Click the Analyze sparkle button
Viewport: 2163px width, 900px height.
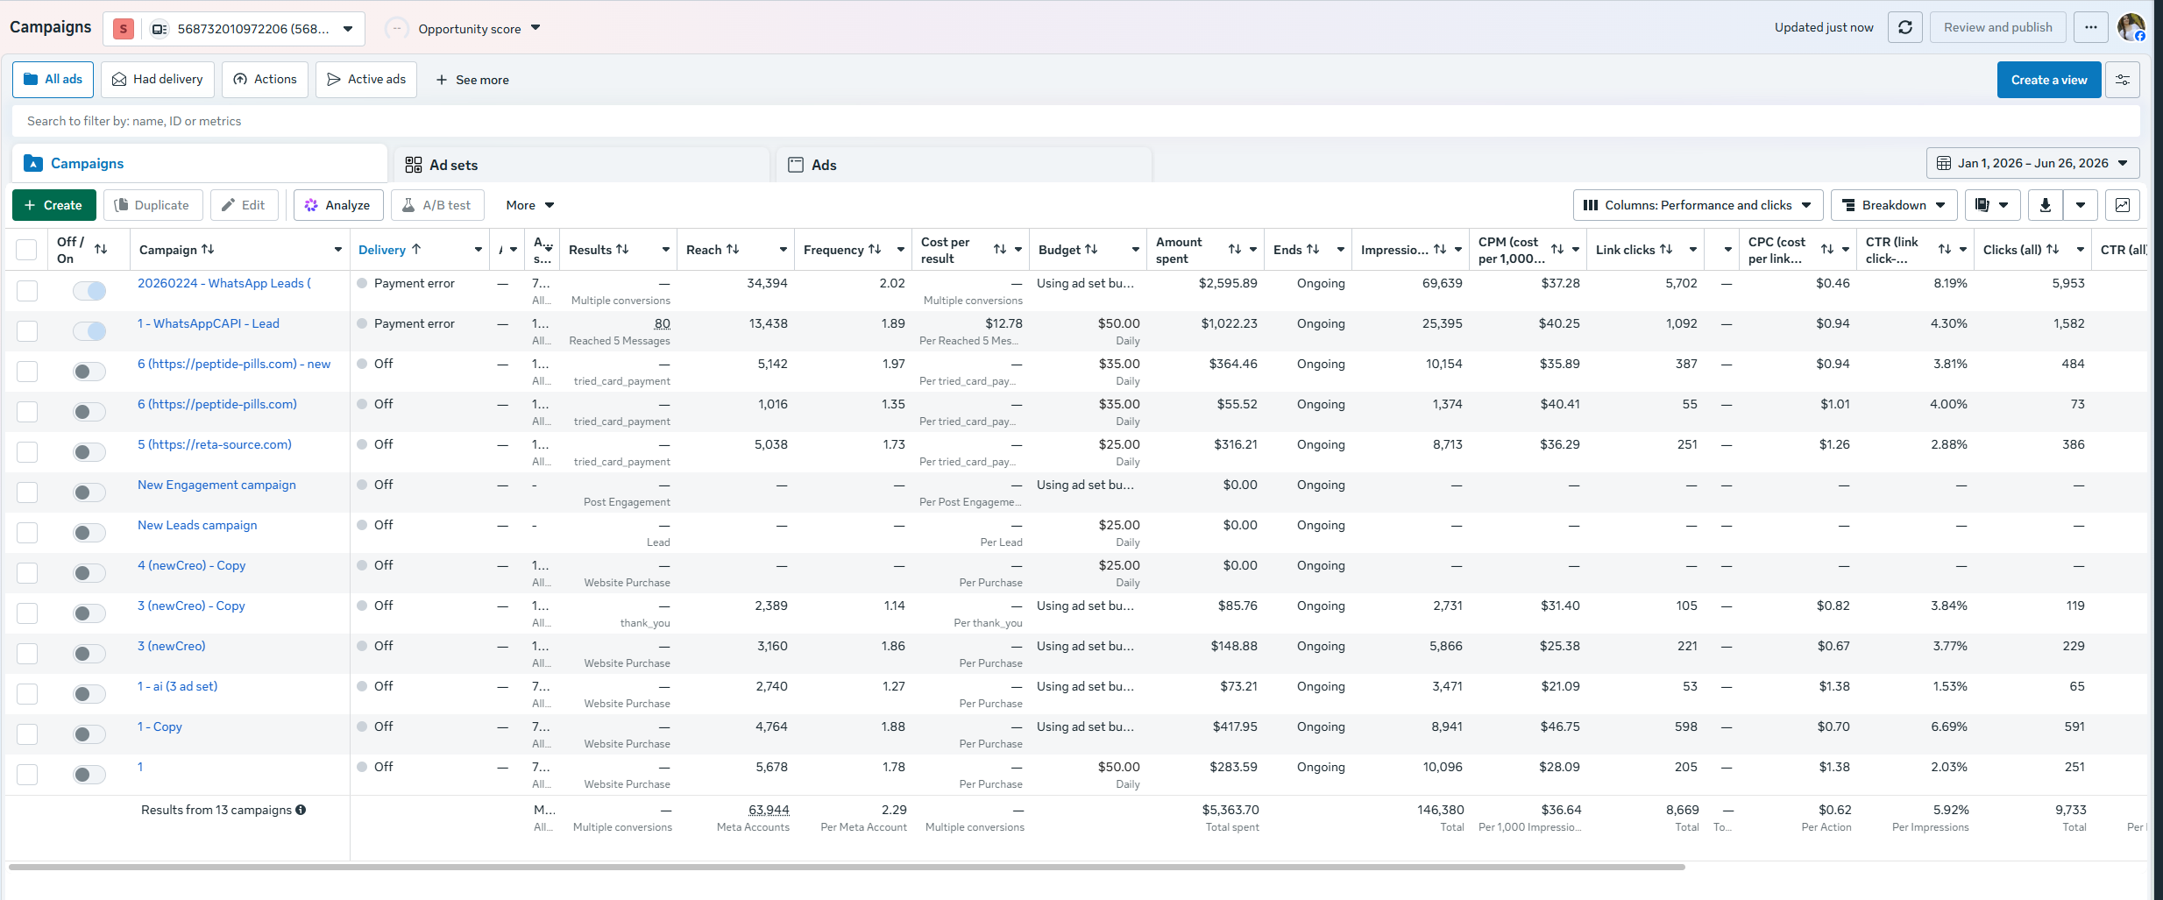tap(337, 205)
